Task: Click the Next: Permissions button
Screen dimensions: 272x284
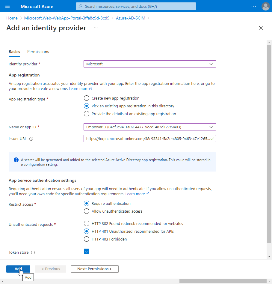Action: tap(95, 269)
